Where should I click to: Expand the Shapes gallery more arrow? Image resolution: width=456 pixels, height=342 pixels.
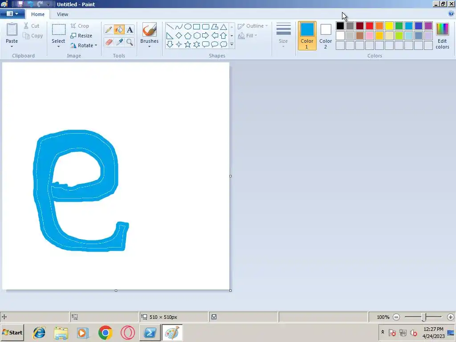[x=232, y=45]
